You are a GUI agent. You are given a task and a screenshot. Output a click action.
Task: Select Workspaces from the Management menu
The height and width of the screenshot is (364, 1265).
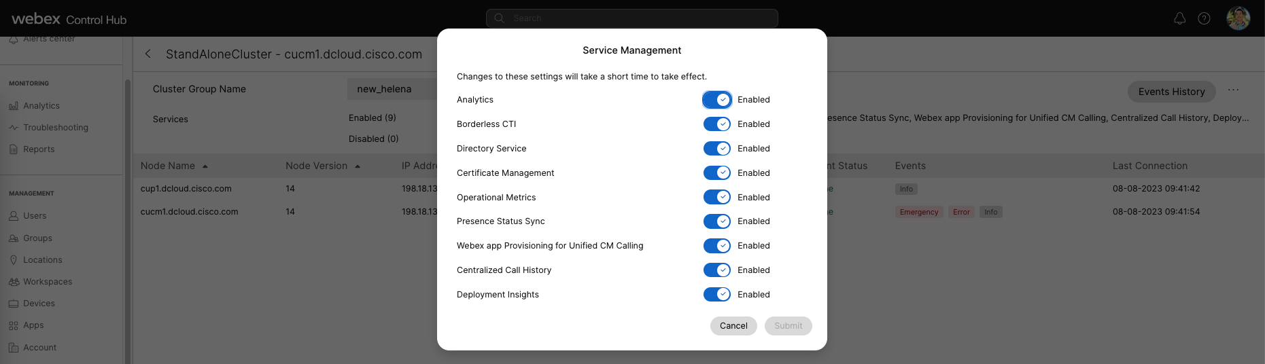click(x=48, y=282)
